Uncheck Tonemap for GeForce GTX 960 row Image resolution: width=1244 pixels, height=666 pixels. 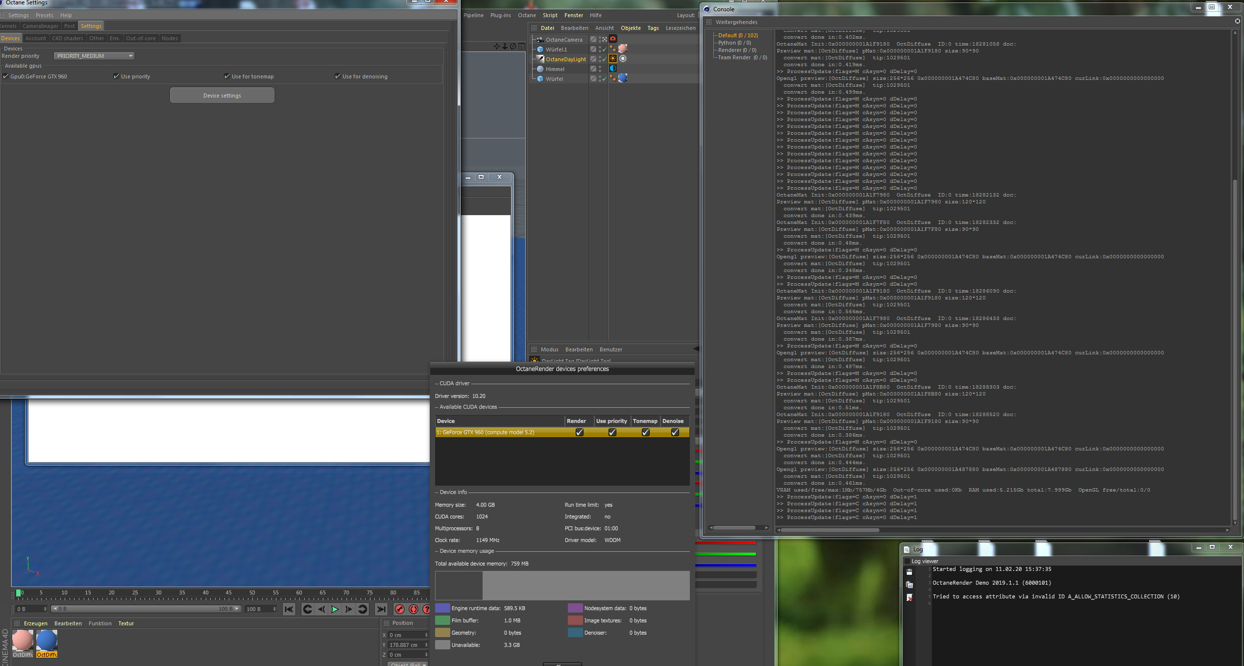(x=645, y=432)
